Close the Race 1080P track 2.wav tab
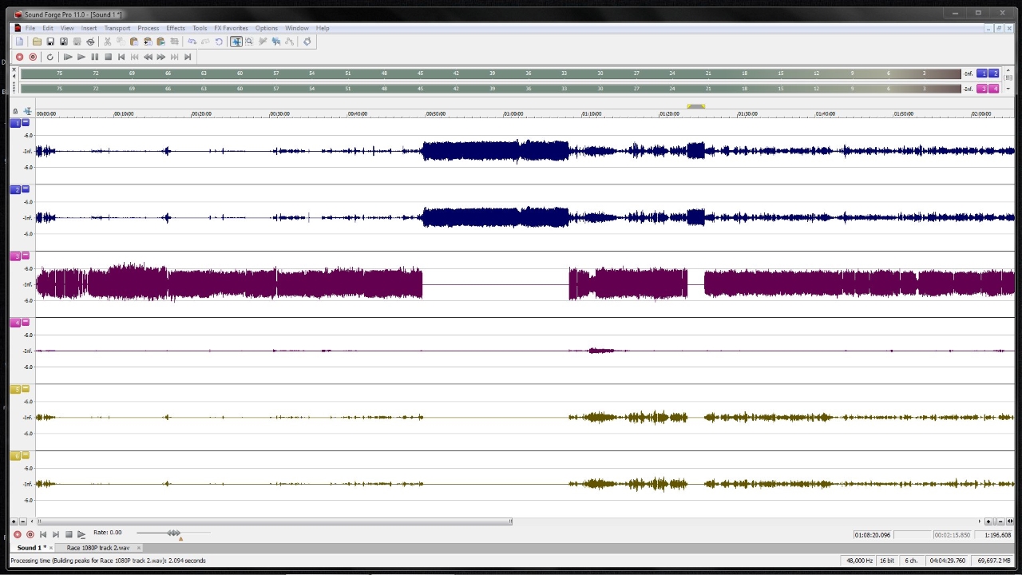Screen dimensions: 1022x575 tap(138, 548)
